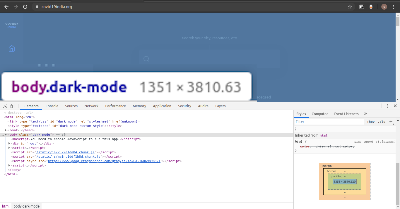Toggle the device toolbar icon

12,106
